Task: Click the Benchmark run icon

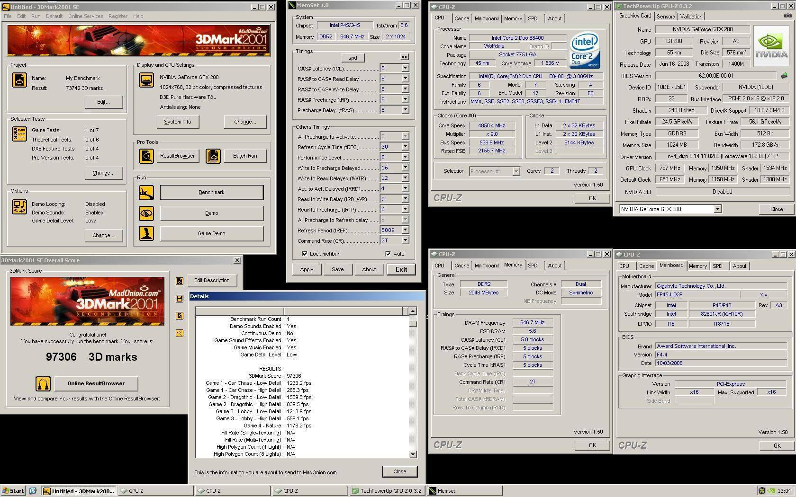Action: (146, 192)
